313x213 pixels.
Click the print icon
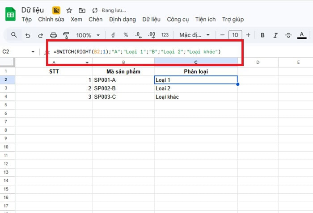[54, 35]
